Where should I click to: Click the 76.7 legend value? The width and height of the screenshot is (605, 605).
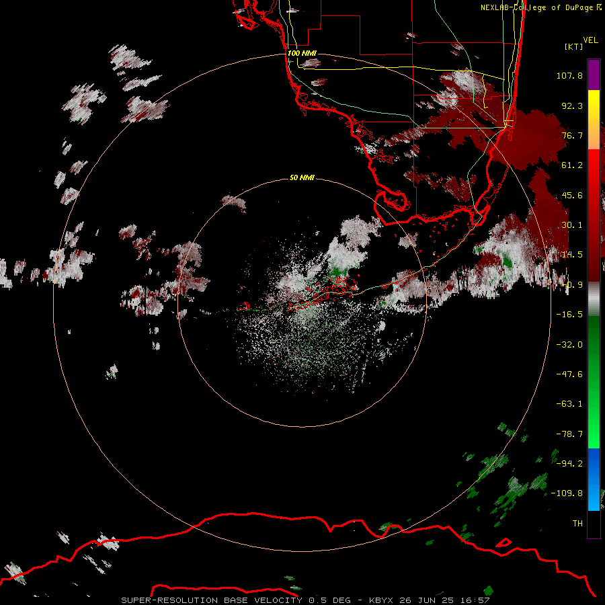(572, 135)
